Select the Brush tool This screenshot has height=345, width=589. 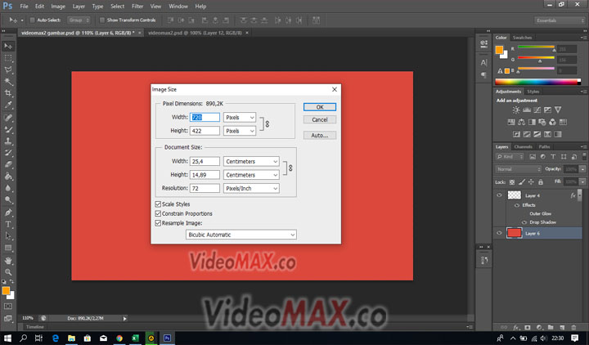pos(8,129)
